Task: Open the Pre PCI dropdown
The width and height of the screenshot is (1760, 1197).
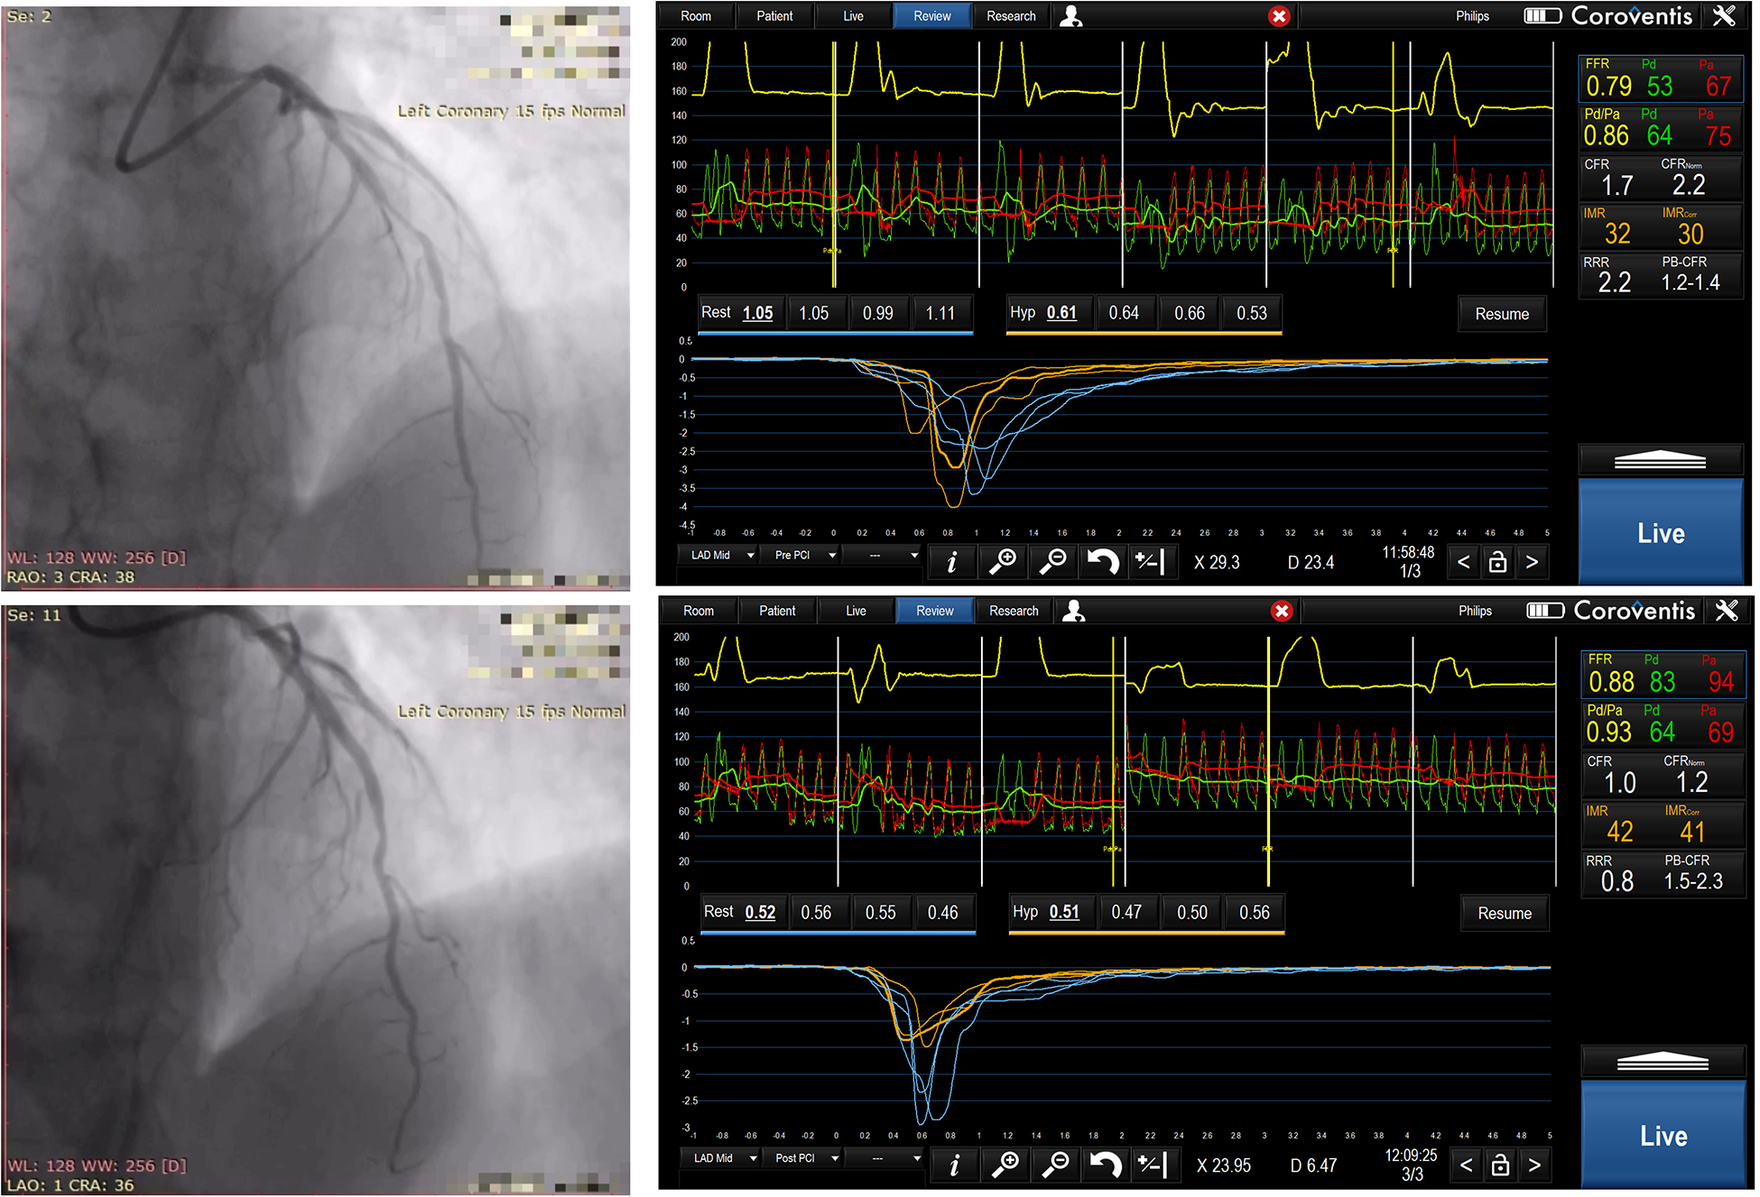Action: [801, 555]
